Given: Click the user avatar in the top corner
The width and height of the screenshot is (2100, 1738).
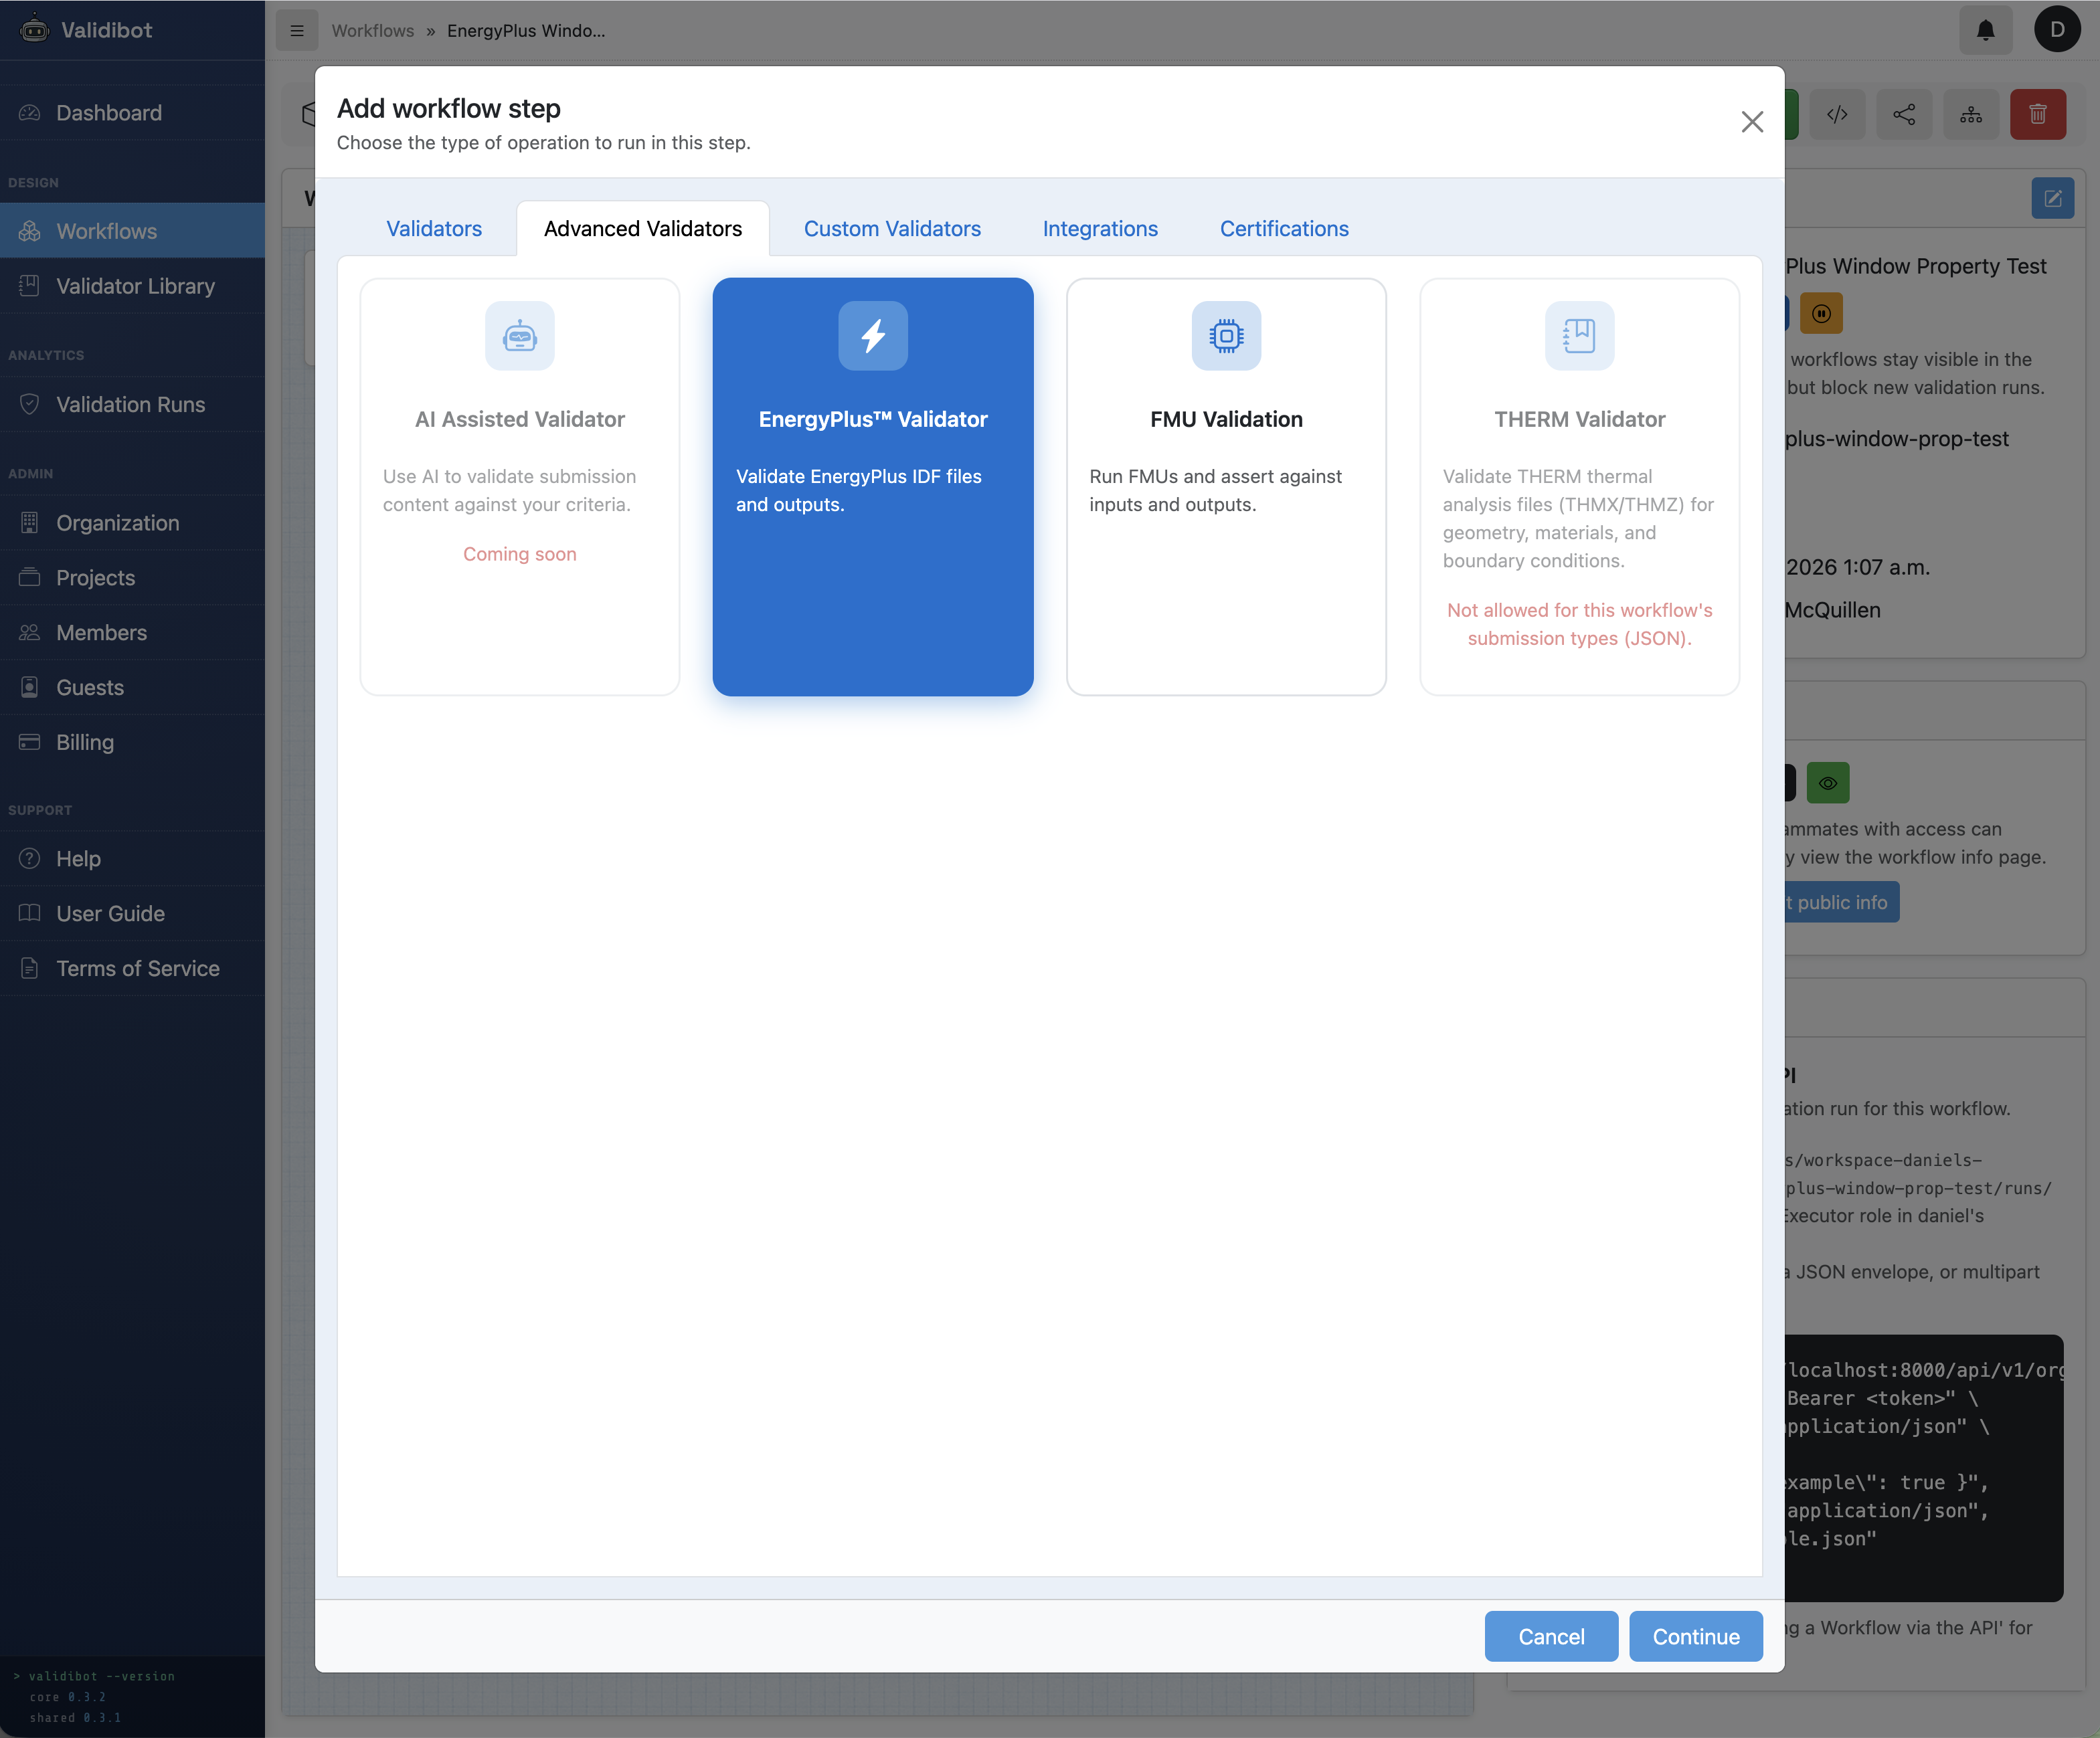Looking at the screenshot, I should coord(2057,29).
